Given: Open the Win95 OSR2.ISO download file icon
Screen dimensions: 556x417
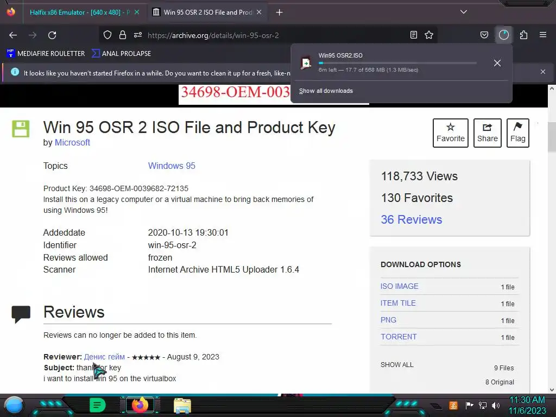Looking at the screenshot, I should tap(306, 63).
